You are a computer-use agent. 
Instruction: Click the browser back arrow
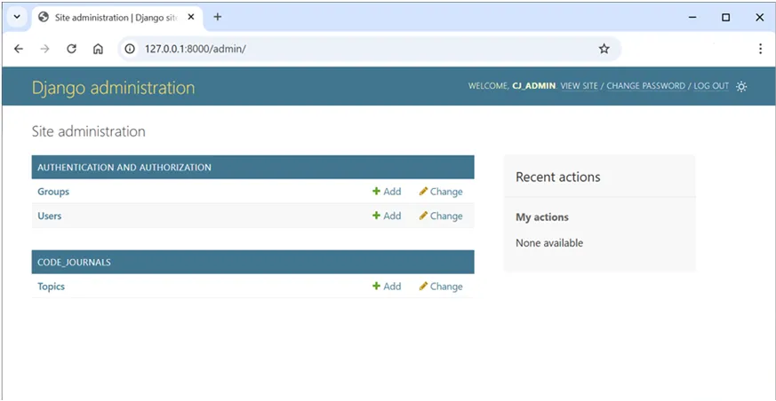(x=19, y=49)
